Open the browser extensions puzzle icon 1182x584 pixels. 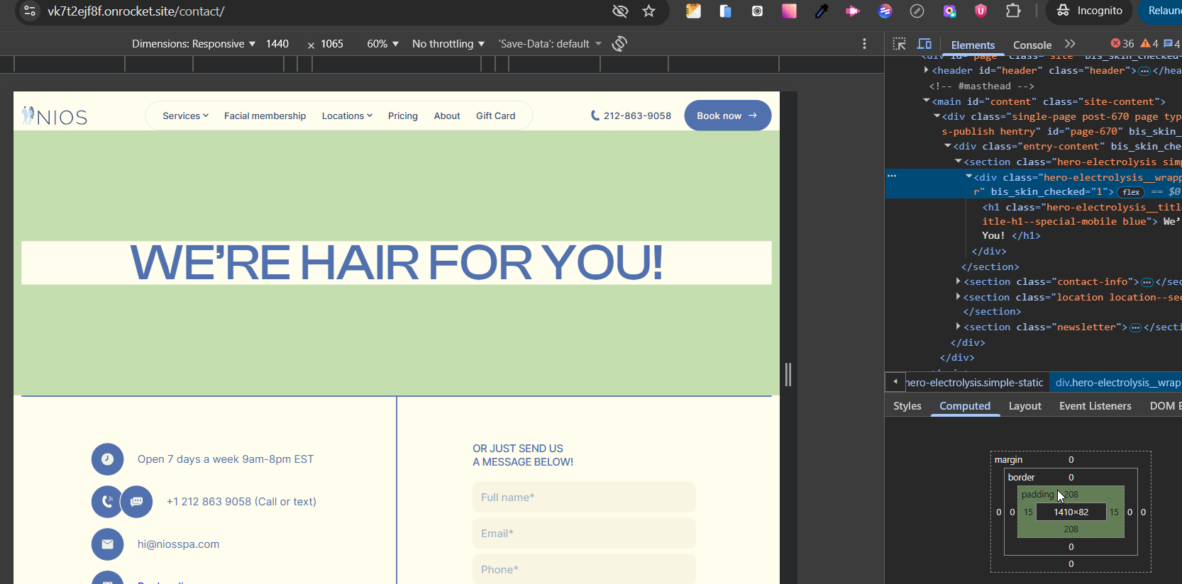click(x=1013, y=11)
